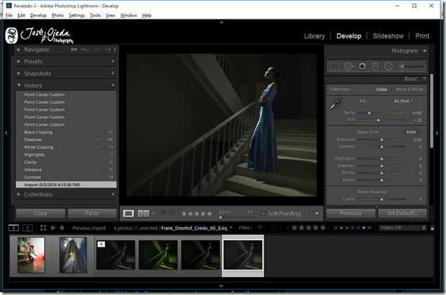Collapse the History panel
This screenshot has height=295, width=446.
point(19,85)
